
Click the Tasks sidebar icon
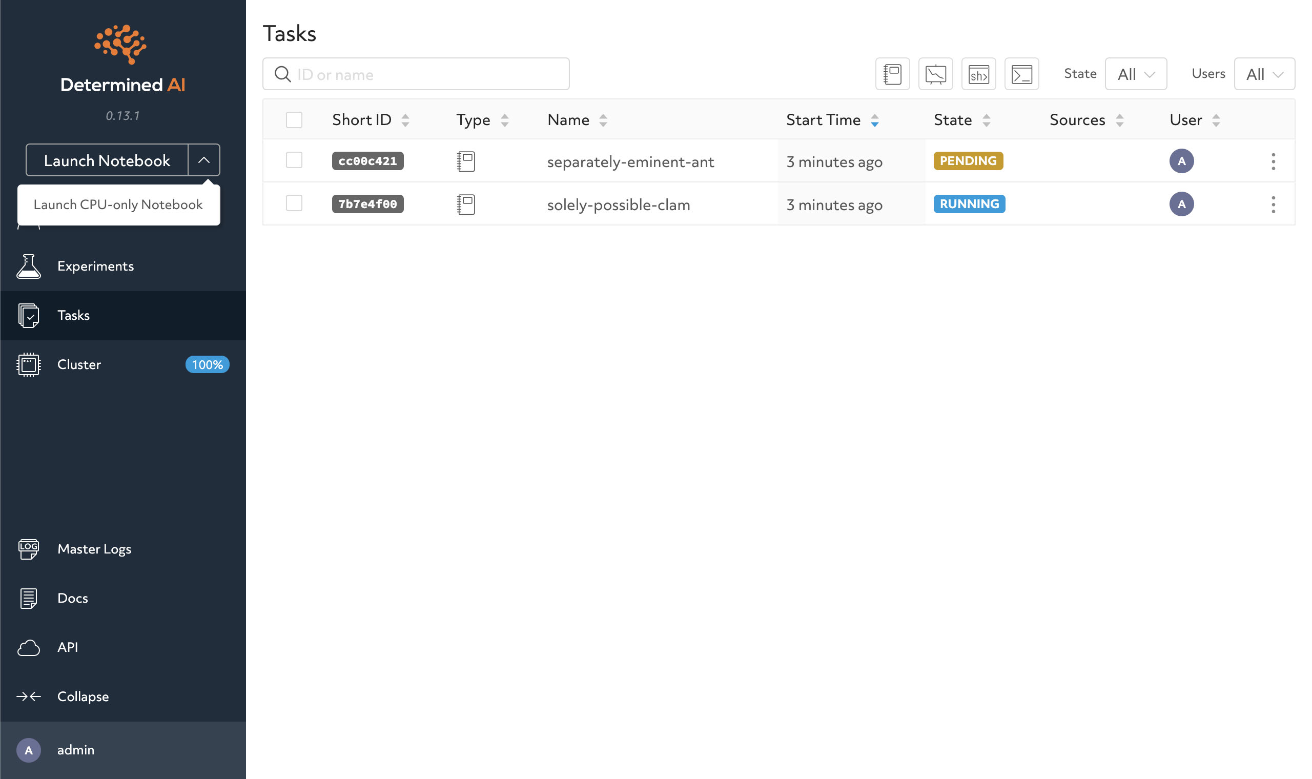click(x=29, y=316)
